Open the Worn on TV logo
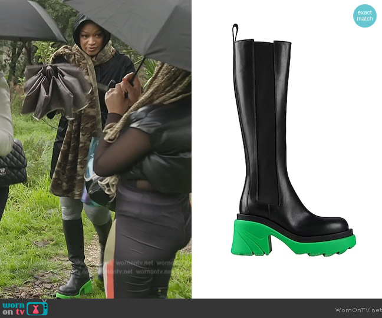This screenshot has width=382, height=318. point(25,308)
